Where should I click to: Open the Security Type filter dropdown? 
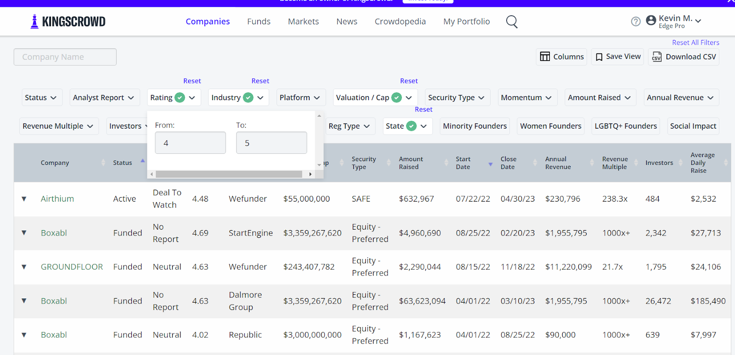pyautogui.click(x=458, y=97)
